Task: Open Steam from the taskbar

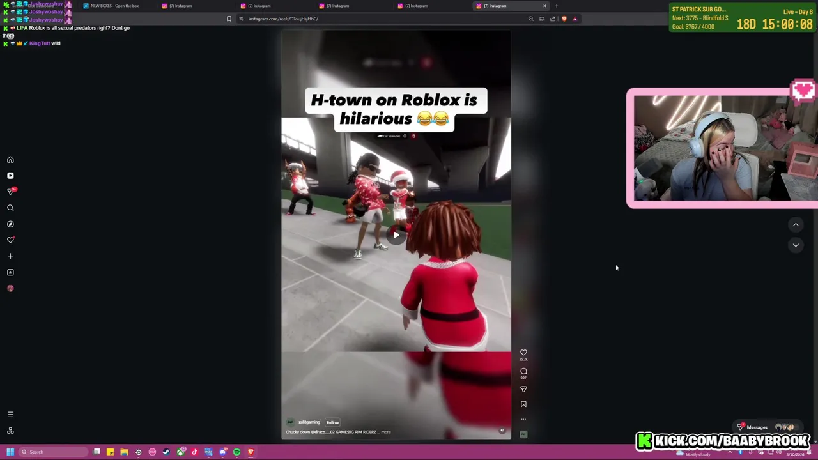Action: (166, 452)
